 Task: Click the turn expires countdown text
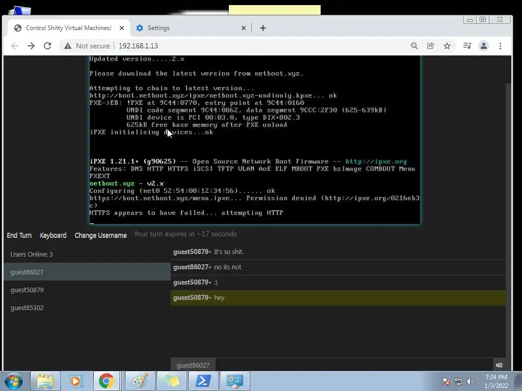pos(185,234)
